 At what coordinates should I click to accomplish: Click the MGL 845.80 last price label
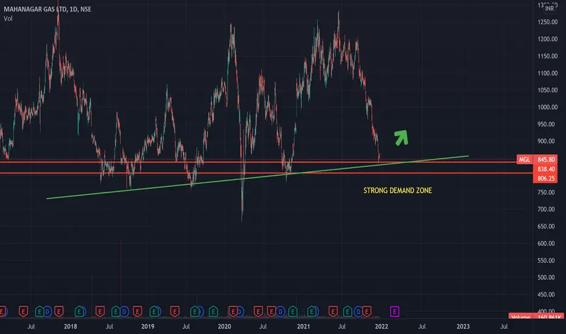pyautogui.click(x=537, y=159)
